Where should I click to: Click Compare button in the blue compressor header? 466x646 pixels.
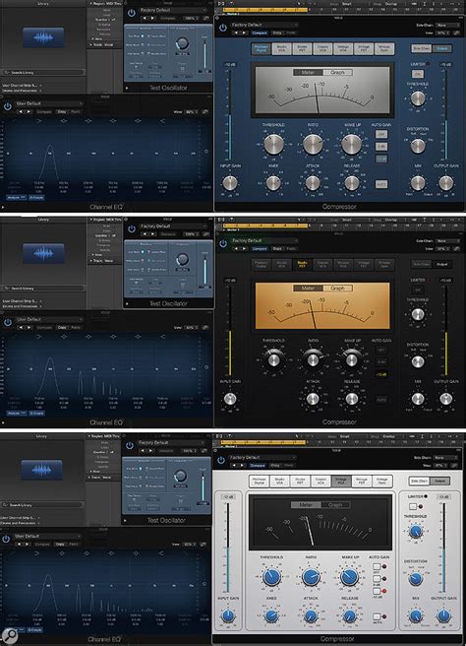[x=260, y=32]
